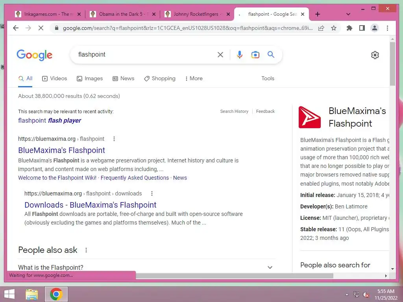The width and height of the screenshot is (403, 302).
Task: Click the horizontal scrollbar thumb
Action: tap(235, 276)
